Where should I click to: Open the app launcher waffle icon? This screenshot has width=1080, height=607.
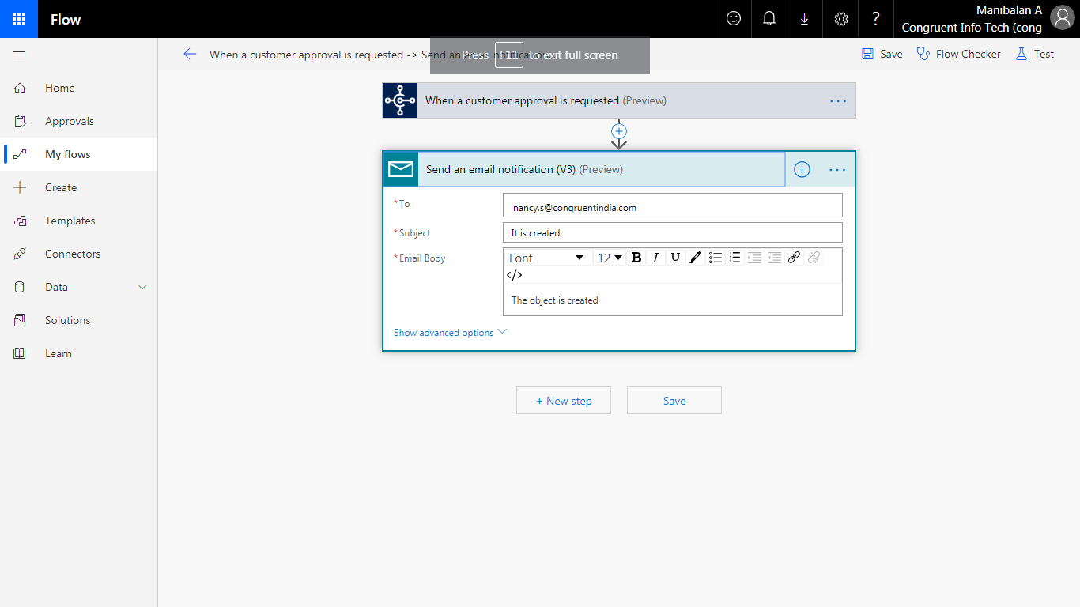pos(19,19)
